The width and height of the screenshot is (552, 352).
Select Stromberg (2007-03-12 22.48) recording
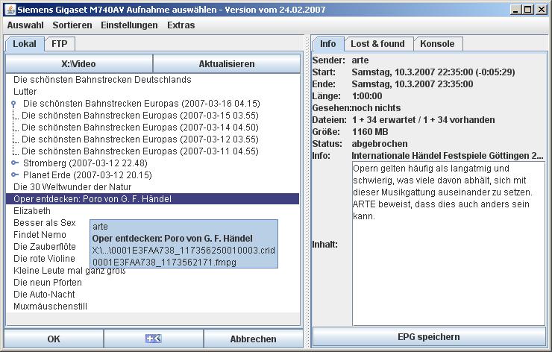85,163
